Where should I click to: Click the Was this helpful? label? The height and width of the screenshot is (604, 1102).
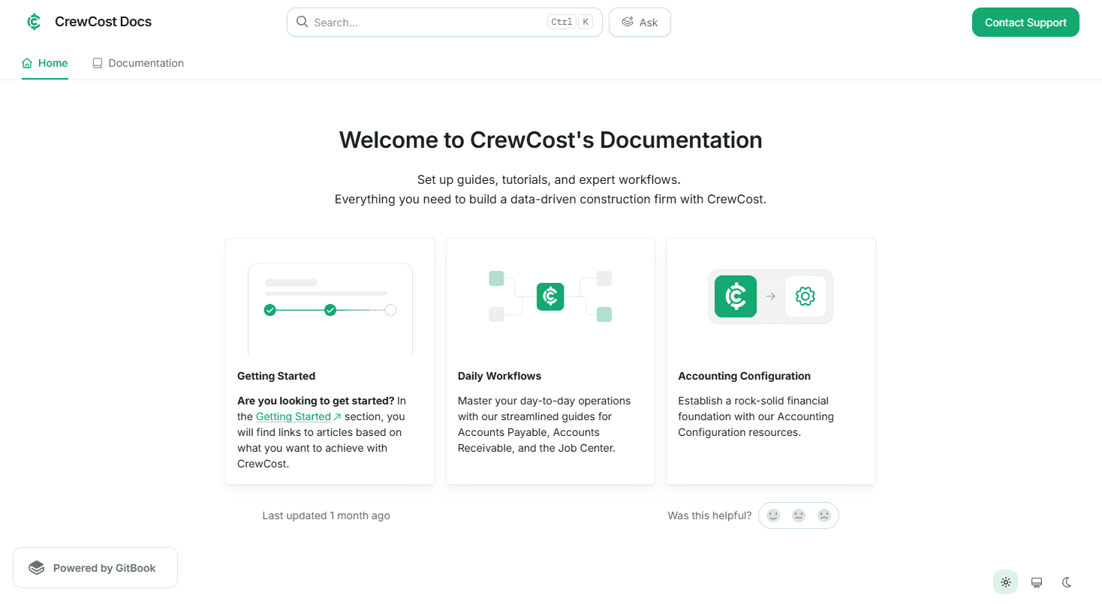click(709, 515)
